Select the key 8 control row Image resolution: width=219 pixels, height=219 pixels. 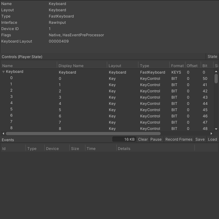coord(108,128)
